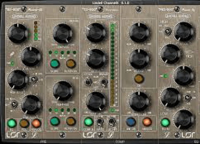Click the lowest knob of the EQ module
Viewport: 200px width, 144px height.
pos(184,120)
